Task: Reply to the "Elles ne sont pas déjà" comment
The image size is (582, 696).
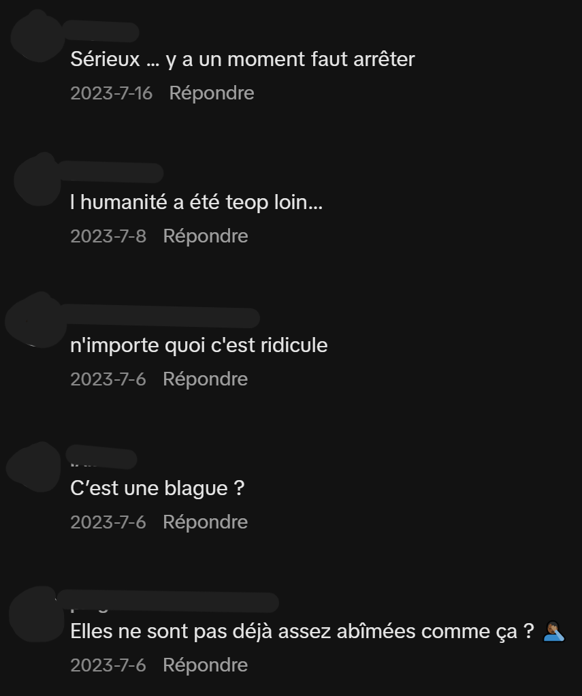Action: click(205, 665)
